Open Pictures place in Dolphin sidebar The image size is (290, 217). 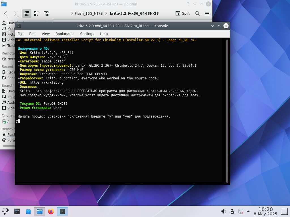point(8,34)
